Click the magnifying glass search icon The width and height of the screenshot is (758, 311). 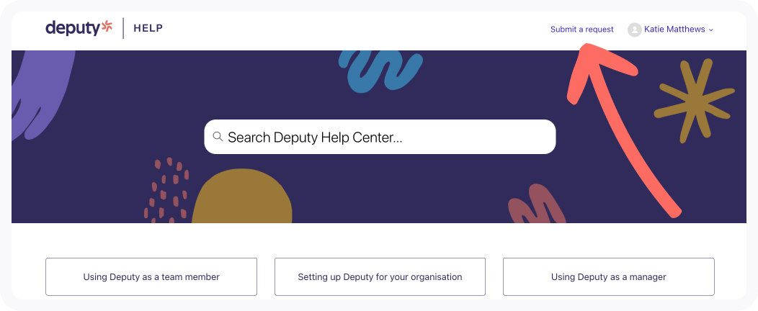(x=218, y=137)
